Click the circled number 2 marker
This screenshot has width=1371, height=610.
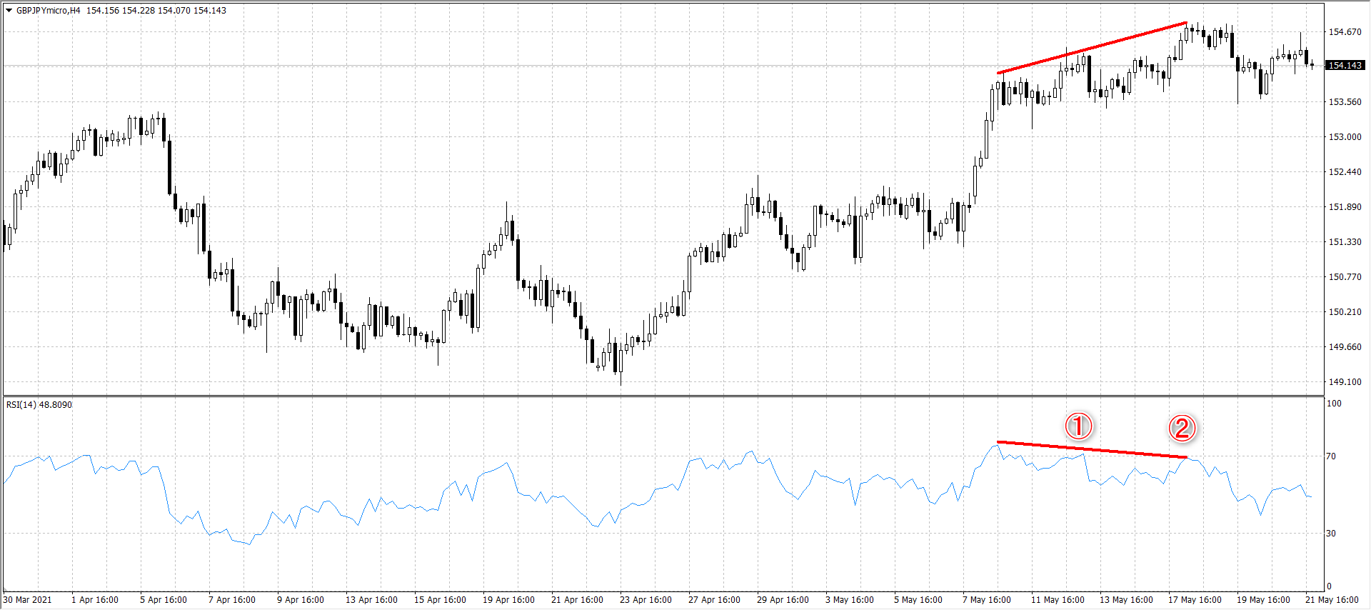pyautogui.click(x=1181, y=429)
